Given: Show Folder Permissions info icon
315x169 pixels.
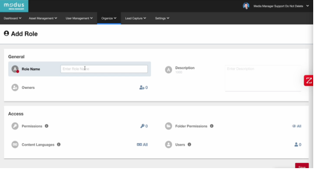Looking at the screenshot, I should [212, 126].
